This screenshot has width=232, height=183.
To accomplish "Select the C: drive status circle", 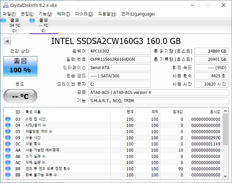I will pyautogui.click(x=32, y=20).
